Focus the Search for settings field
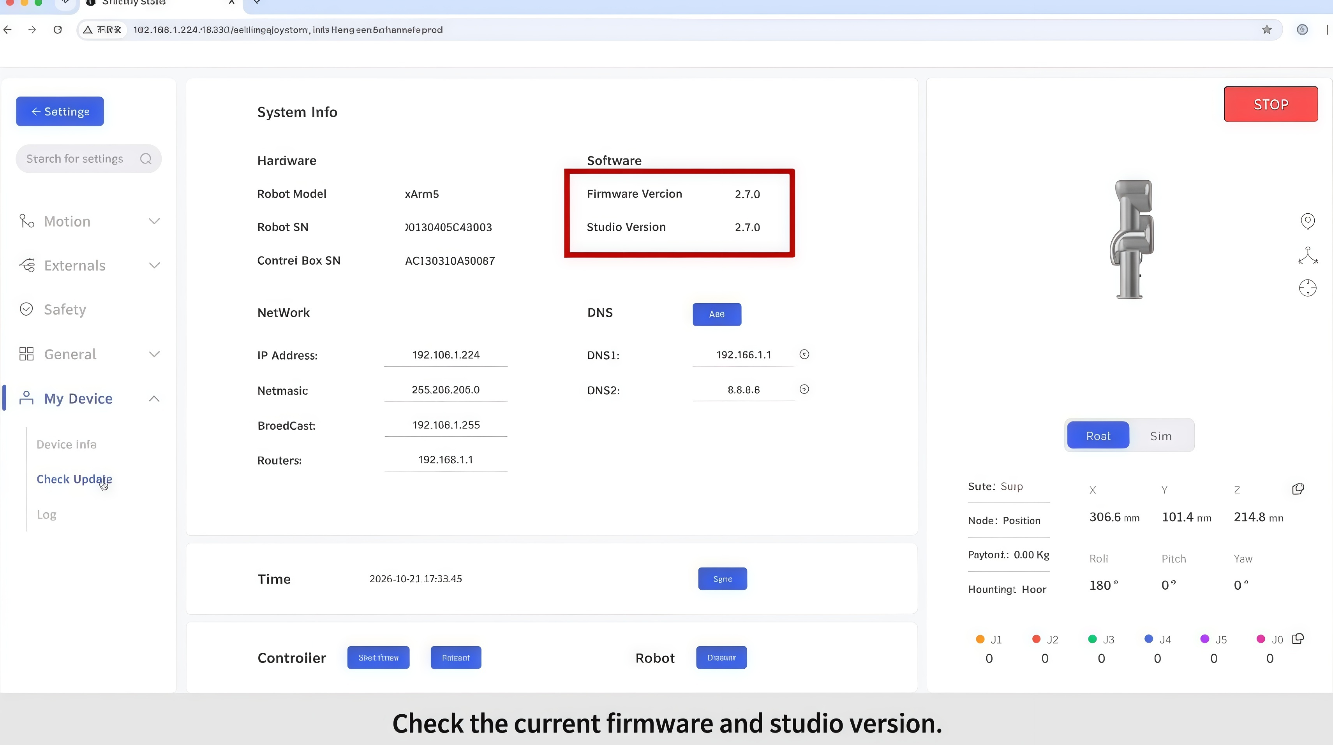The height and width of the screenshot is (745, 1333). pyautogui.click(x=88, y=159)
